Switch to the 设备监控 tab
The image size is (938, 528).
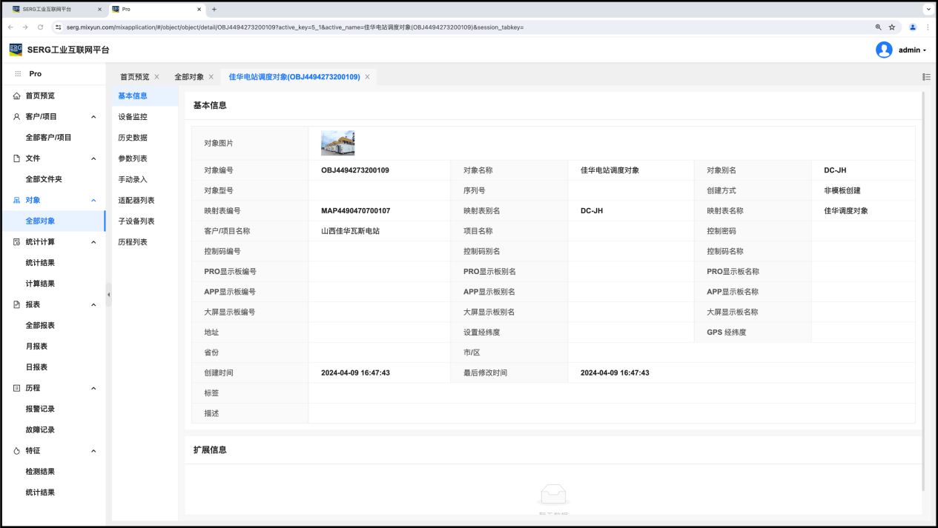click(133, 117)
